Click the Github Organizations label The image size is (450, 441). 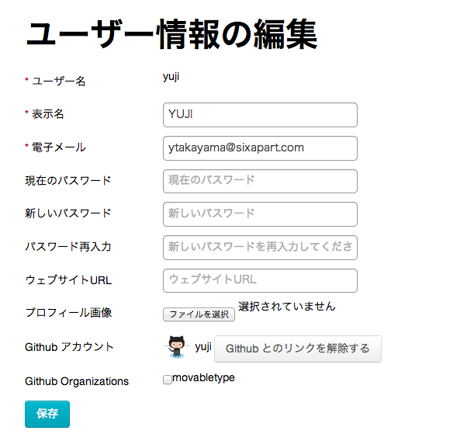(x=77, y=381)
